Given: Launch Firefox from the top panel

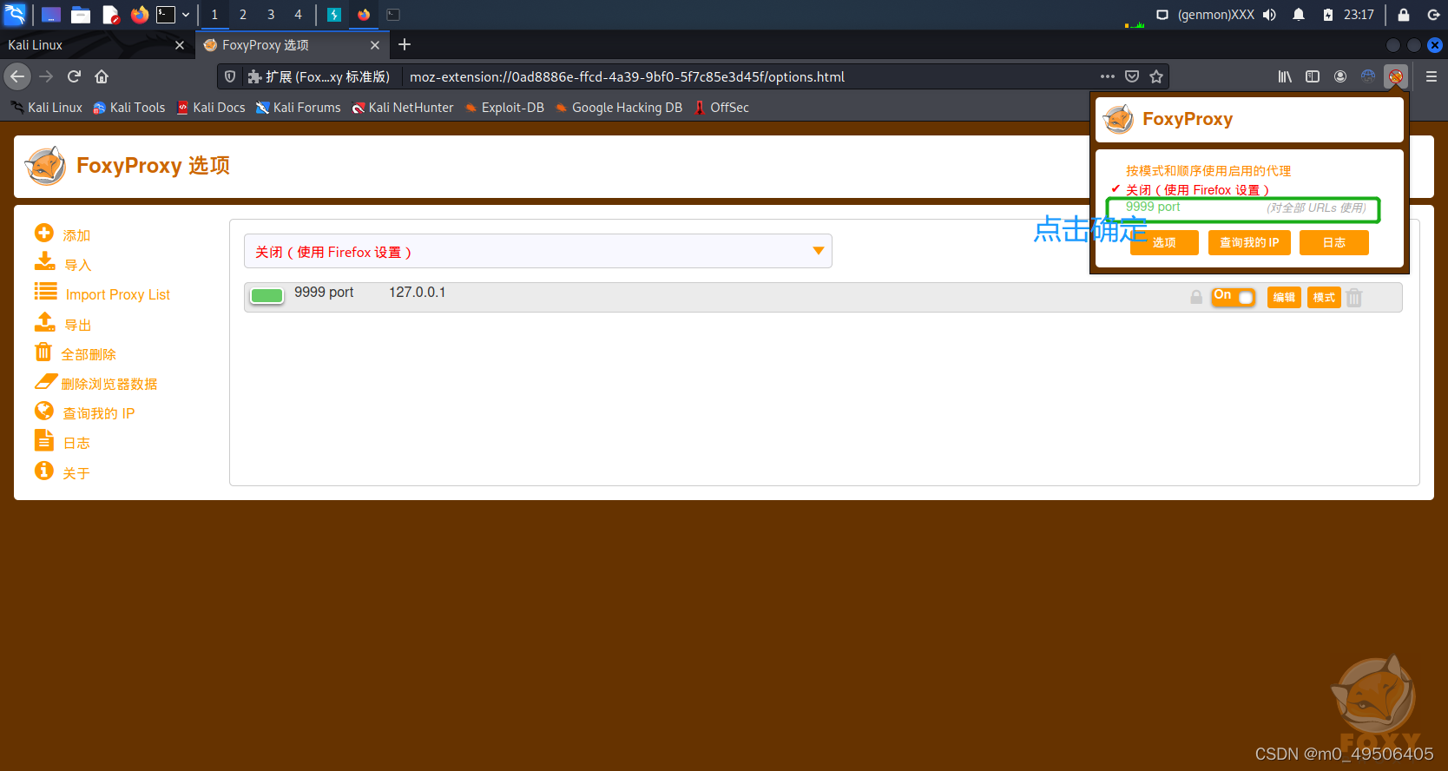Looking at the screenshot, I should pos(139,14).
